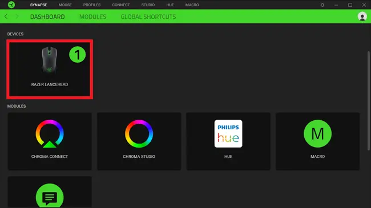Viewport: 371px width, 208px height.
Task: Close the Synapse window
Action: coord(364,5)
